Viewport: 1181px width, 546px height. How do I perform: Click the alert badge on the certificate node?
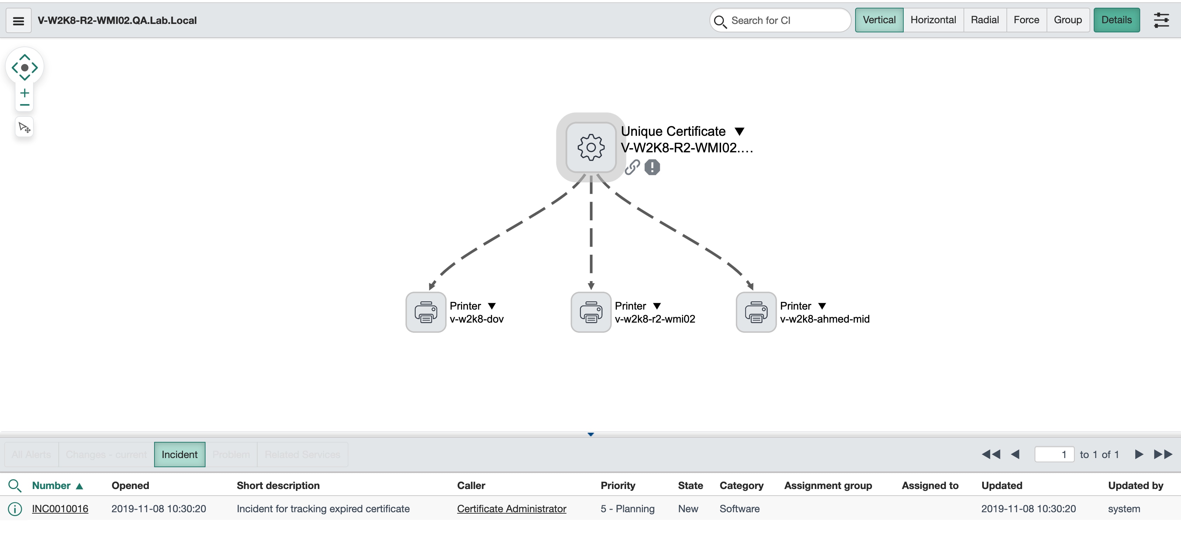point(652,167)
